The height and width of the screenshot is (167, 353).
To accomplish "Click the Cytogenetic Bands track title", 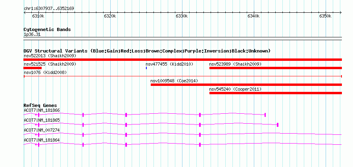I will (x=47, y=29).
